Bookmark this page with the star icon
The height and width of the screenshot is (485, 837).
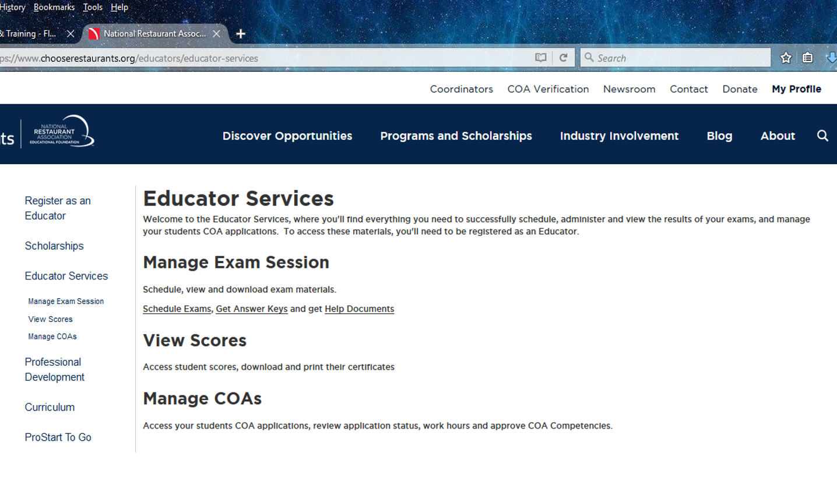tap(786, 58)
